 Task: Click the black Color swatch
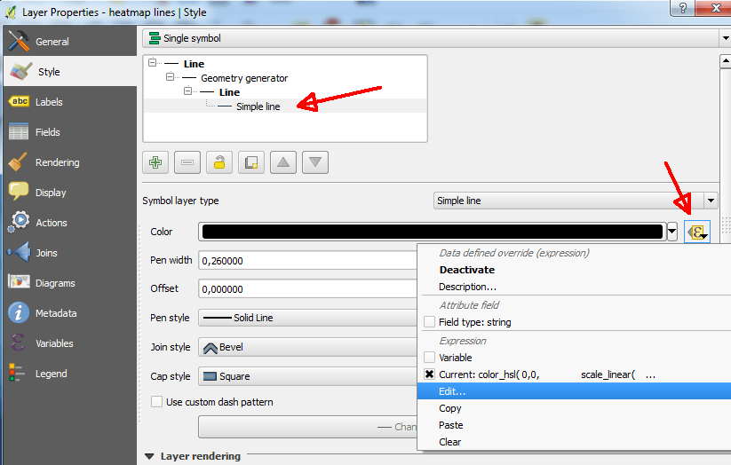point(433,232)
